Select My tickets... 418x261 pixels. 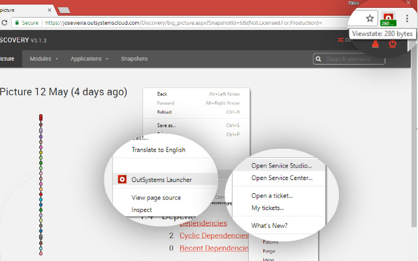267,208
